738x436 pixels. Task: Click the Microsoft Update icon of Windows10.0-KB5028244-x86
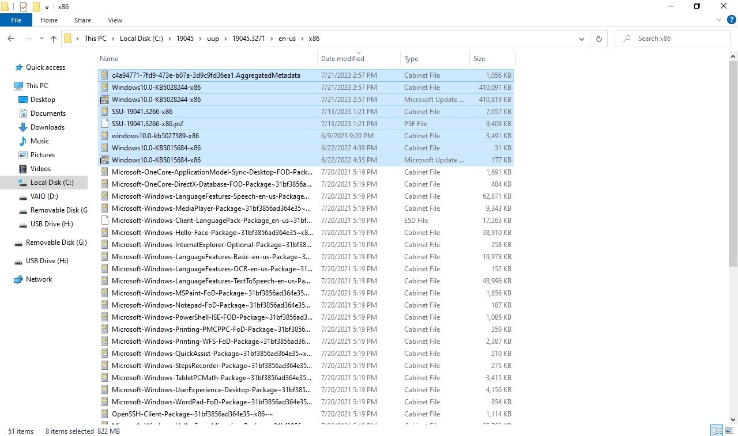[104, 100]
